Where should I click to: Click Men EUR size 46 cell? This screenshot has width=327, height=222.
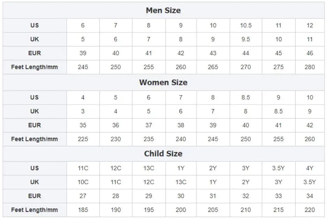[310, 53]
